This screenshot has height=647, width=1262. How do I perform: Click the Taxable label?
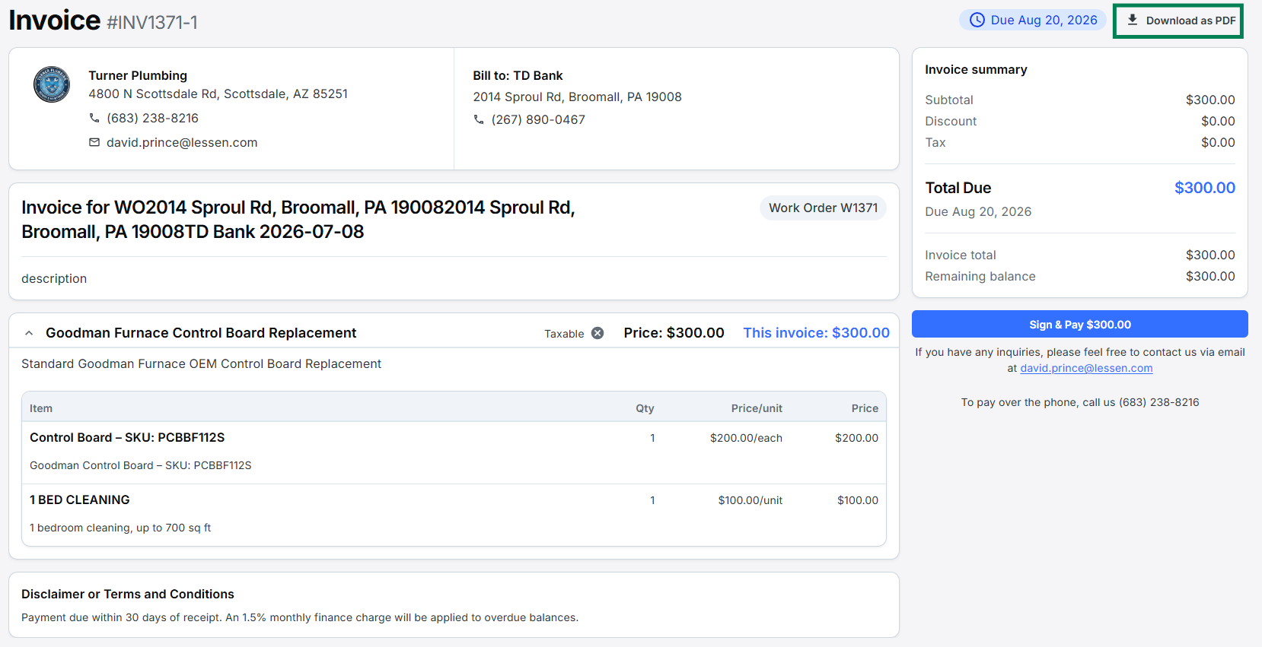click(x=564, y=334)
